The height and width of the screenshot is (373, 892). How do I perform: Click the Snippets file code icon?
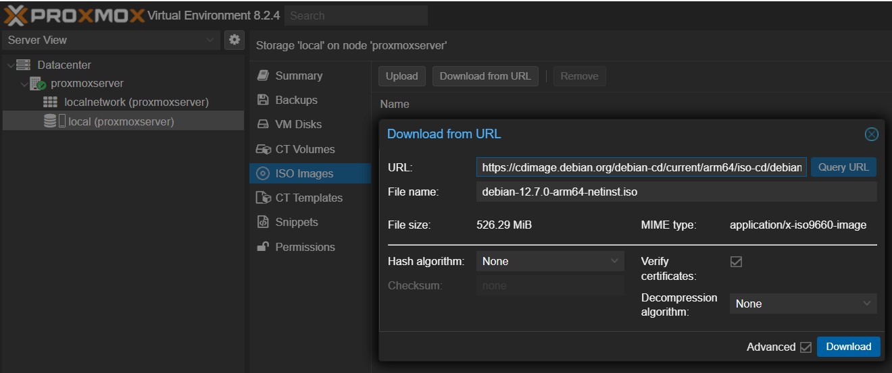tap(264, 222)
